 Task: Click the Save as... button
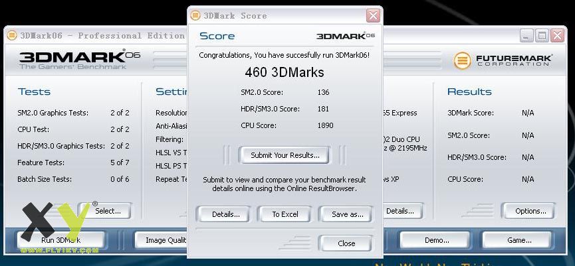345,214
